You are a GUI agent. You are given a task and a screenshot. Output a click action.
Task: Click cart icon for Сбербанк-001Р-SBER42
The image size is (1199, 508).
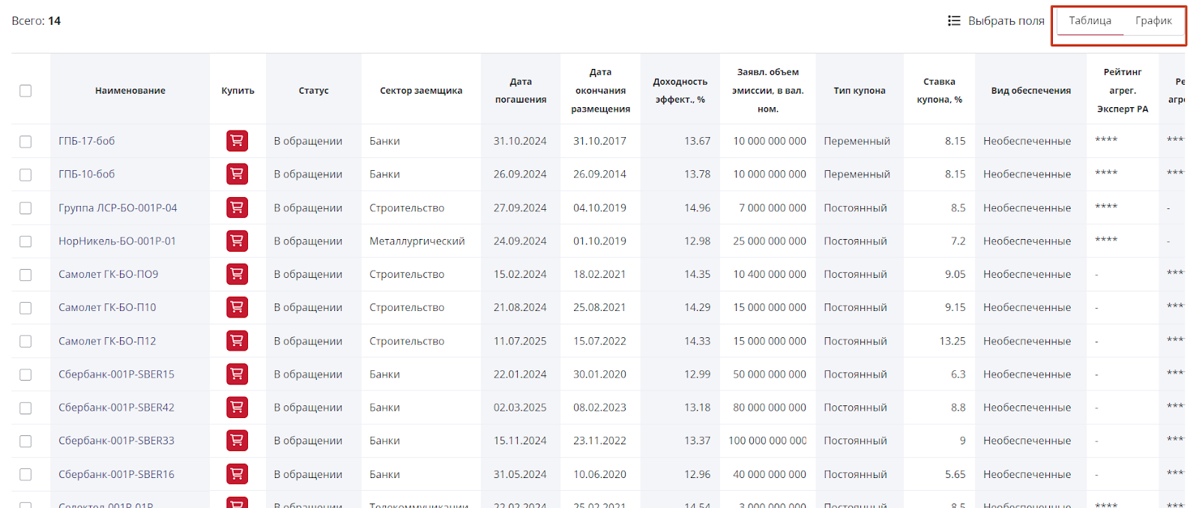237,408
